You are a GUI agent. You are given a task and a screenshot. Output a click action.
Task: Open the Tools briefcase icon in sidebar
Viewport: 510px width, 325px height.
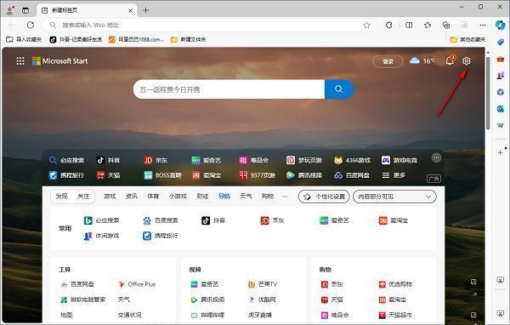point(501,59)
